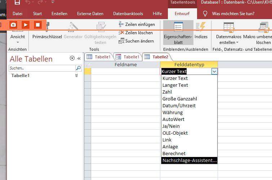The width and height of the screenshot is (272, 180).
Task: Choose 'Langer Text' data type
Action: click(x=189, y=85)
